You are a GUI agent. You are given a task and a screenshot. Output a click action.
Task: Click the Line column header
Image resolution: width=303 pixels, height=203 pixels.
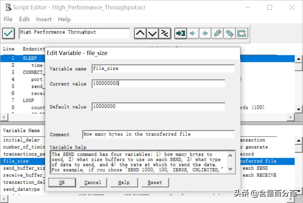(9, 49)
